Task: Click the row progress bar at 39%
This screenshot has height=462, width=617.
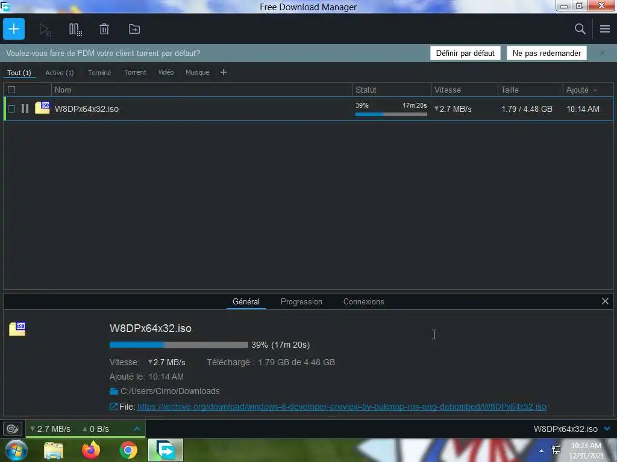Action: [391, 114]
